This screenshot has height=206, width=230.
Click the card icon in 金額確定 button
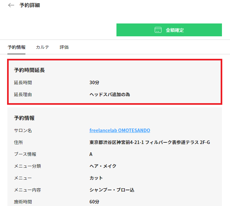tap(158, 30)
